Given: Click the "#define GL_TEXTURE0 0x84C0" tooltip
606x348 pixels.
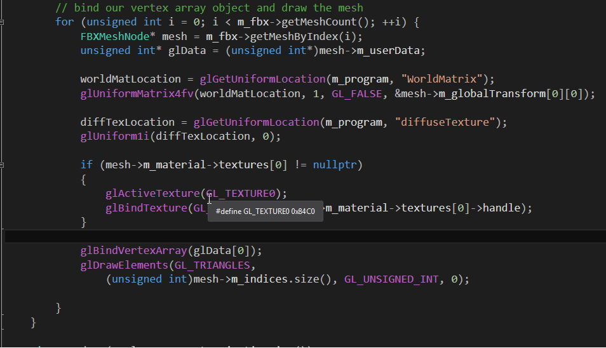Looking at the screenshot, I should (x=265, y=211).
